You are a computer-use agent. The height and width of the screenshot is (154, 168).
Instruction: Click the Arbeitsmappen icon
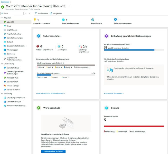[x=5, y=50]
